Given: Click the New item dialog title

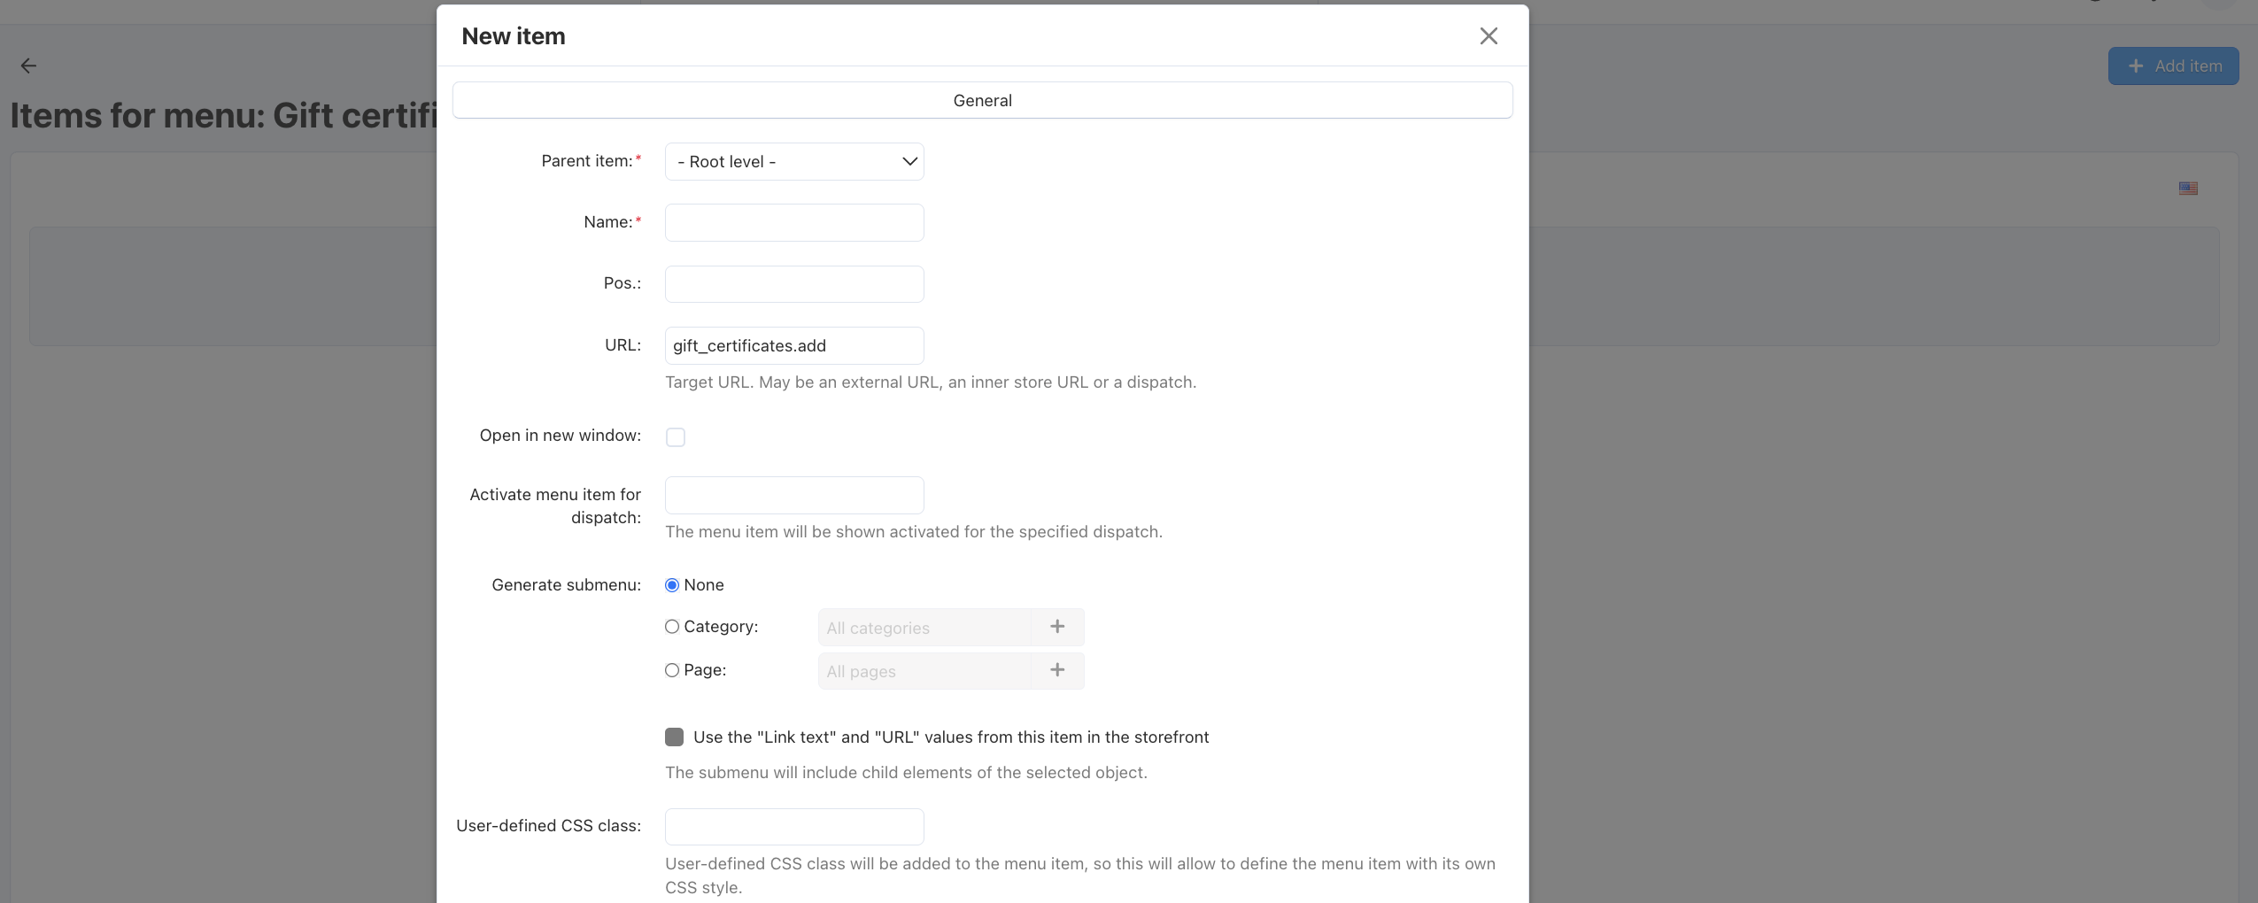Looking at the screenshot, I should click(514, 36).
